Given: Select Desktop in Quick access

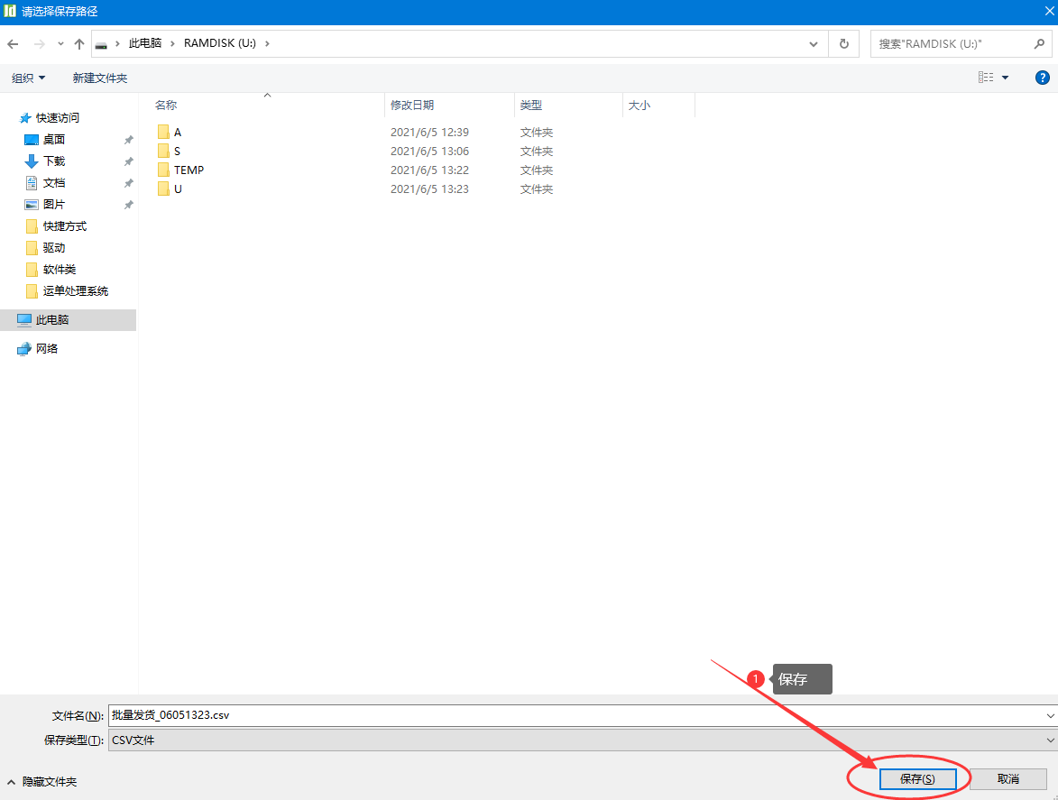Looking at the screenshot, I should coord(54,140).
